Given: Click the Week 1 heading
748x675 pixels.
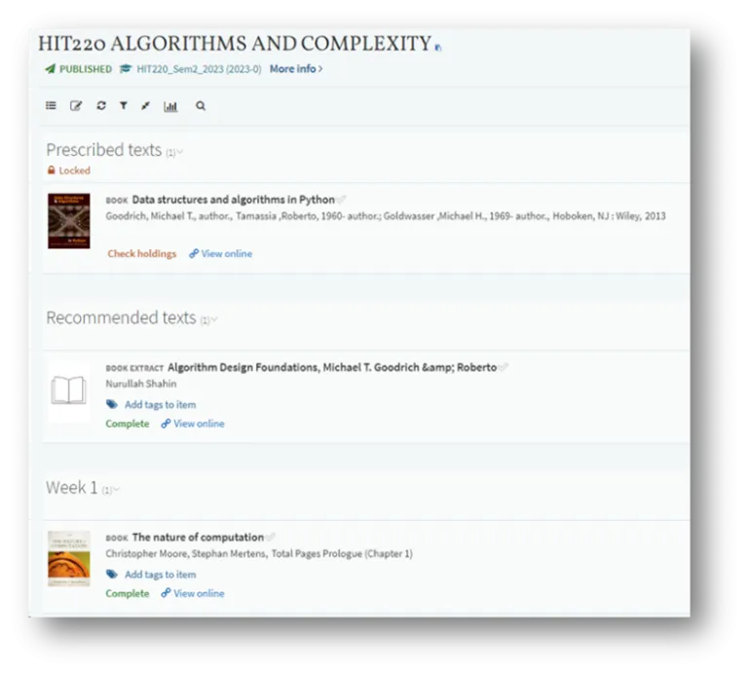Looking at the screenshot, I should 71,488.
